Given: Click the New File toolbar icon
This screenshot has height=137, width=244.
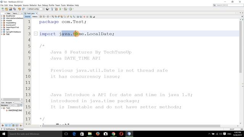Looking at the screenshot, I should pos(3,9).
